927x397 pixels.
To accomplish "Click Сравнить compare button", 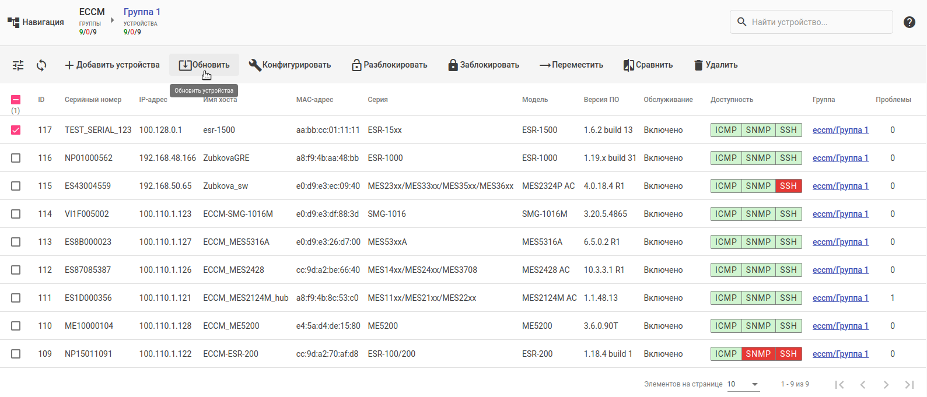I will click(648, 65).
